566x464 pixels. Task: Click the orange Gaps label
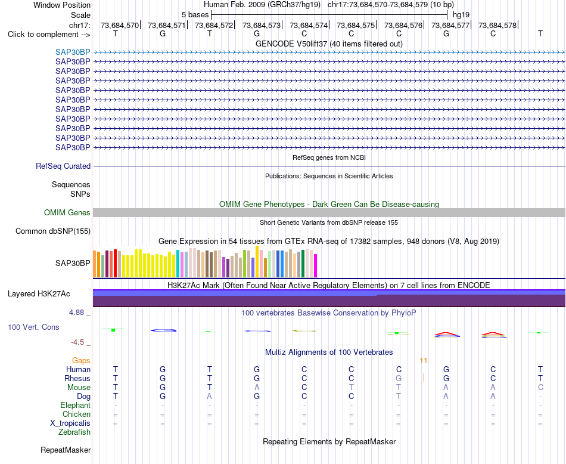click(x=81, y=360)
